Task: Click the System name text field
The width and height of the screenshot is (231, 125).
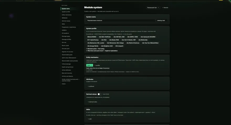Action: pos(121,20)
